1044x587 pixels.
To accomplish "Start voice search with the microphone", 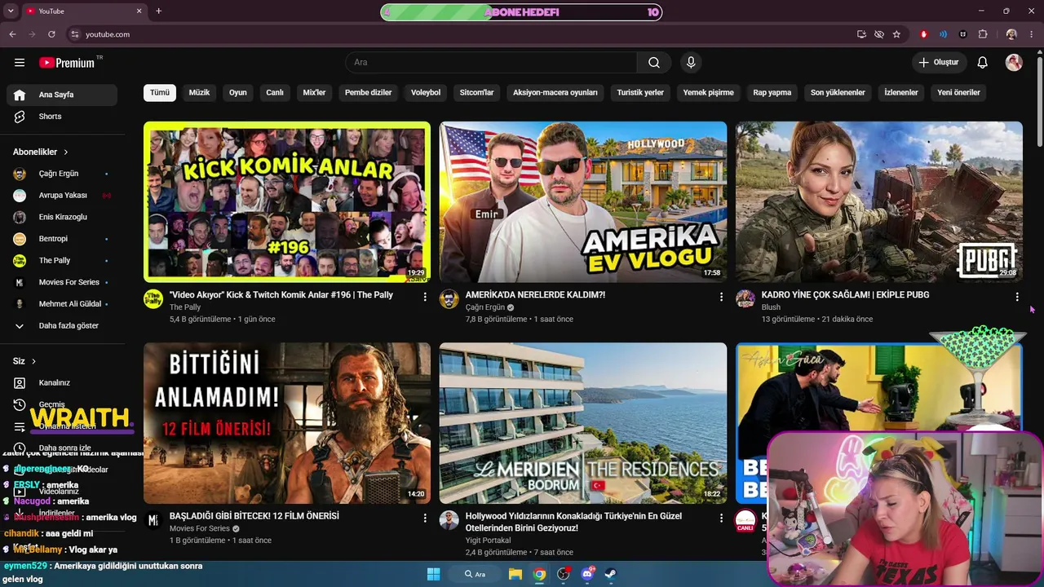I will tap(691, 63).
